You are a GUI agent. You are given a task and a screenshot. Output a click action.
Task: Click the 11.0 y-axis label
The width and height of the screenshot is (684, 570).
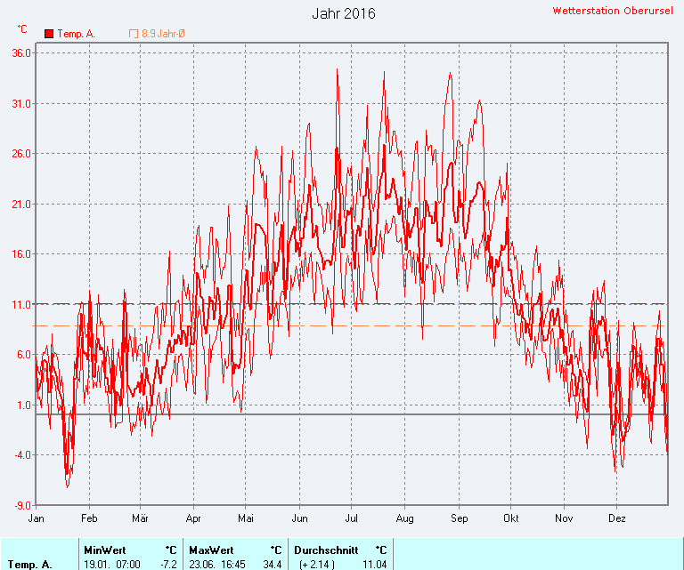pyautogui.click(x=21, y=305)
